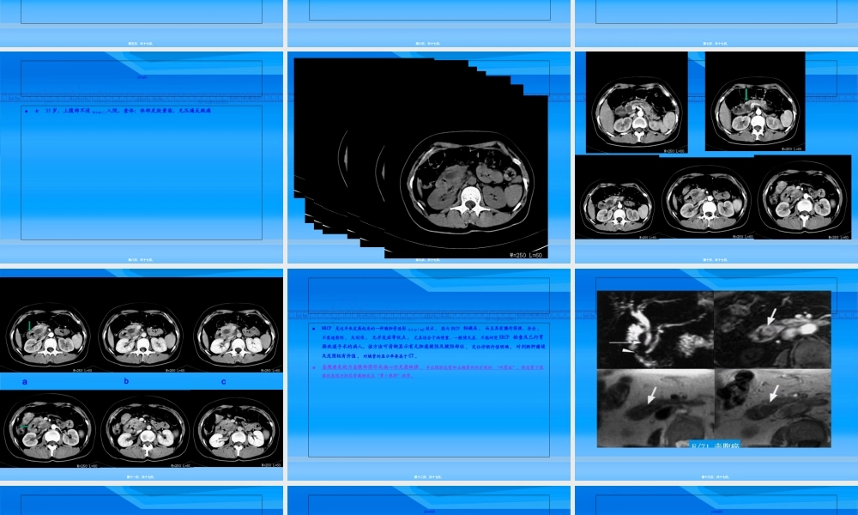Click the letter b caption label
The width and height of the screenshot is (858, 515).
point(126,380)
